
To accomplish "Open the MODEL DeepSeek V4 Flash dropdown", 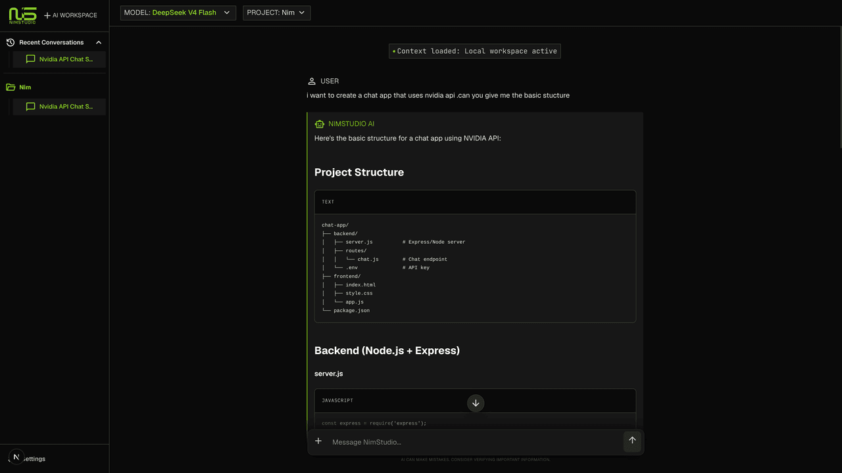I will (178, 12).
